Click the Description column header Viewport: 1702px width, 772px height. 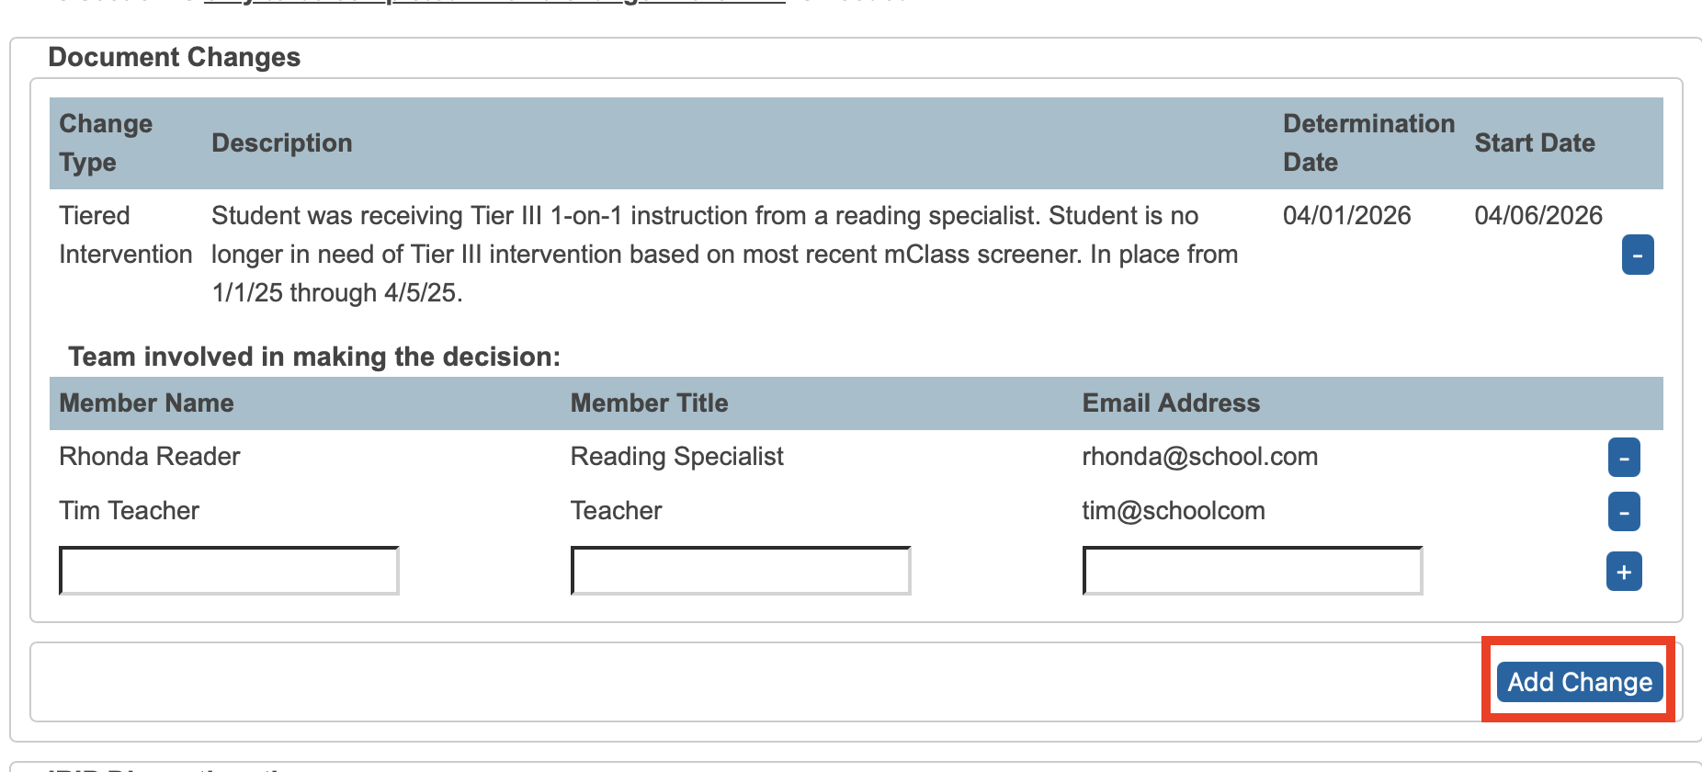[281, 142]
